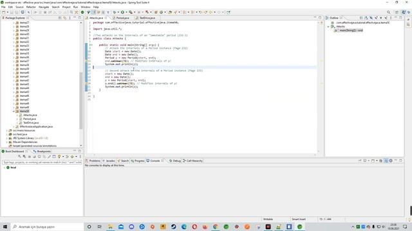This screenshot has width=412, height=231.
Task: Click the Boot Dashboard filter text field
Action: coord(42,162)
